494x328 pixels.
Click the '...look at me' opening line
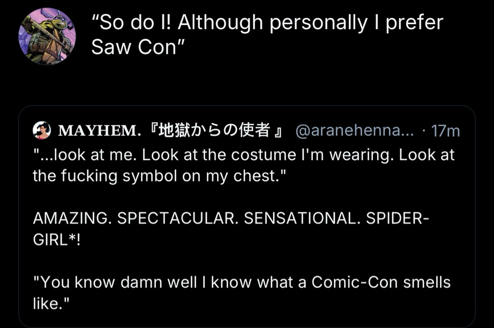click(x=86, y=155)
